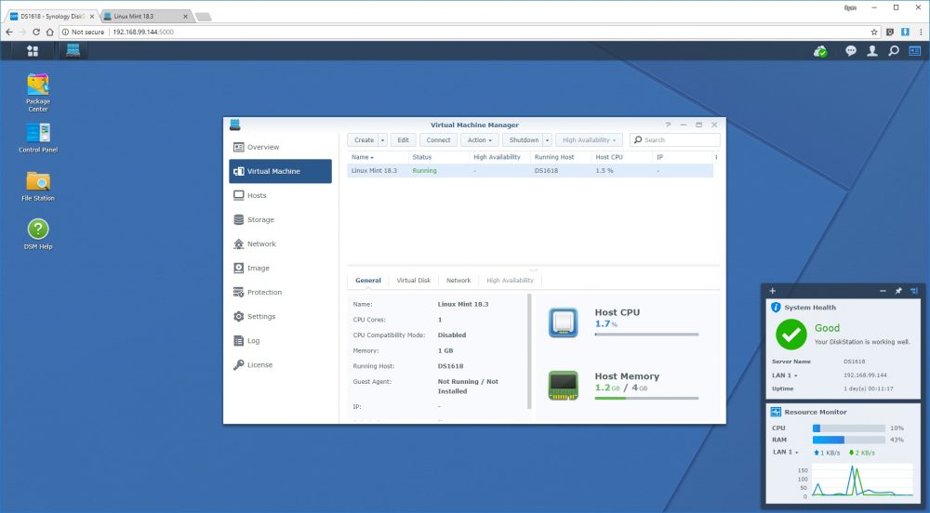Open Image section in sidebar
930x513 pixels.
pyautogui.click(x=280, y=269)
